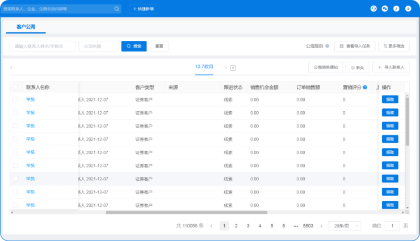Open the info icon in top header
420x241 pixels.
396,9
